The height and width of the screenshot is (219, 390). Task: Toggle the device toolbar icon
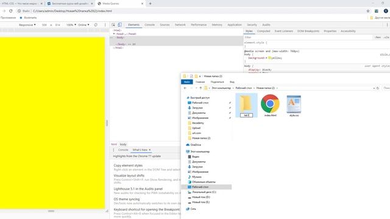119,25
